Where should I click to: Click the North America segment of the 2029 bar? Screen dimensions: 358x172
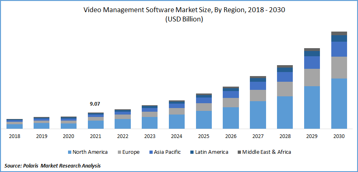pos(312,107)
